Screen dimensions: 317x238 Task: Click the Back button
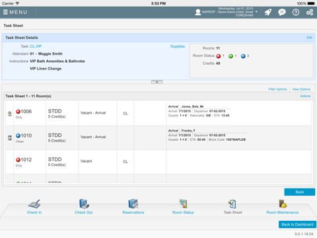point(299,192)
